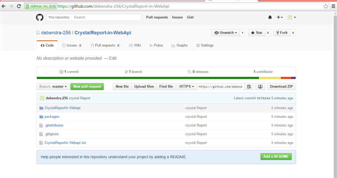Open Gist in top navigation
The image size is (337, 178).
coord(190,17)
